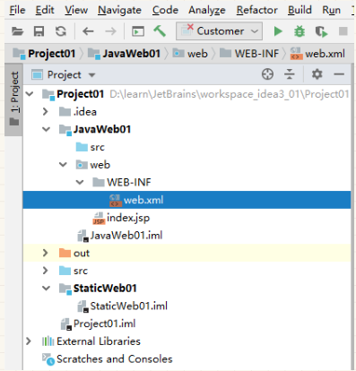The width and height of the screenshot is (356, 371).
Task: Select the Project01 root in tree
Action: click(x=187, y=94)
